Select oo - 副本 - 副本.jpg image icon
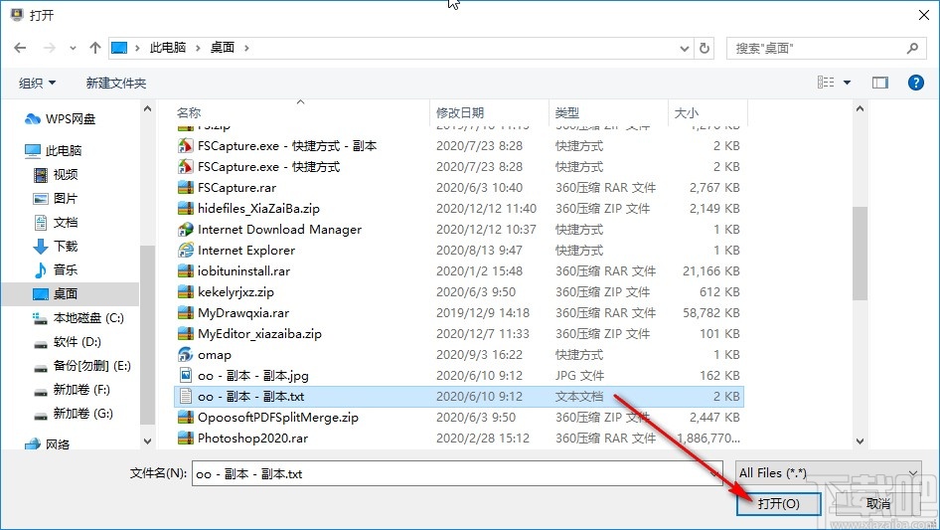The height and width of the screenshot is (530, 940). (186, 376)
